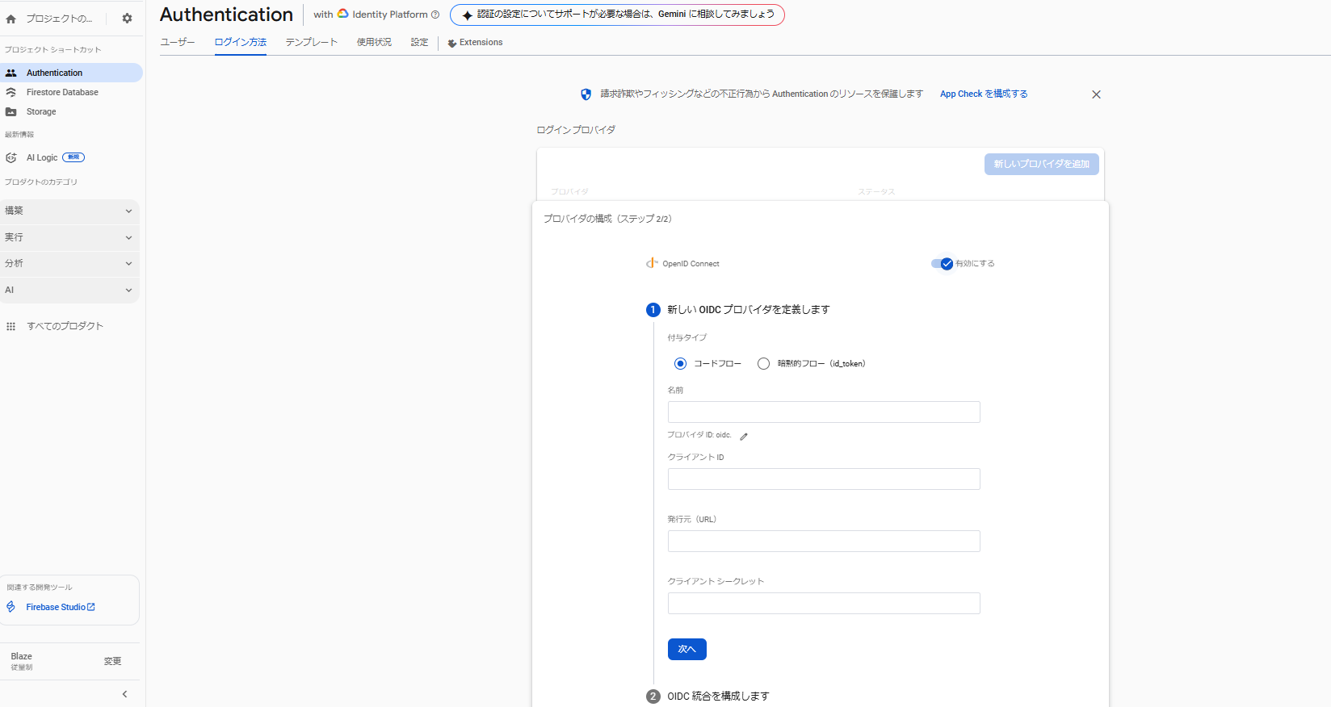Open the 設定 tab
Screen dimensions: 1331x707
click(419, 42)
